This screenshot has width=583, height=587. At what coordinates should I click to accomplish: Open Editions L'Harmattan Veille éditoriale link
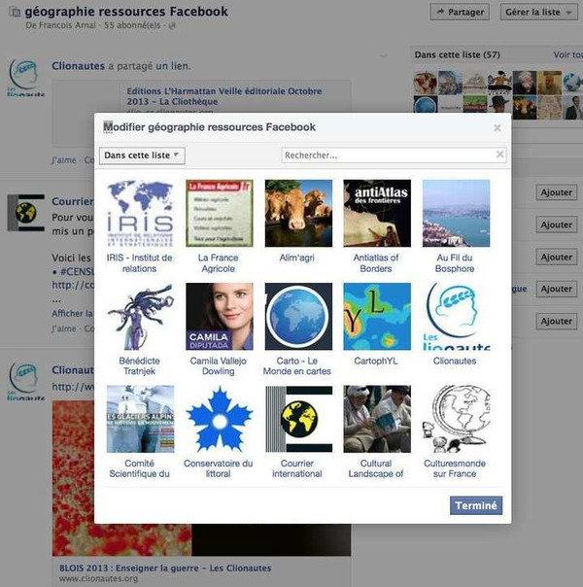coord(224,96)
